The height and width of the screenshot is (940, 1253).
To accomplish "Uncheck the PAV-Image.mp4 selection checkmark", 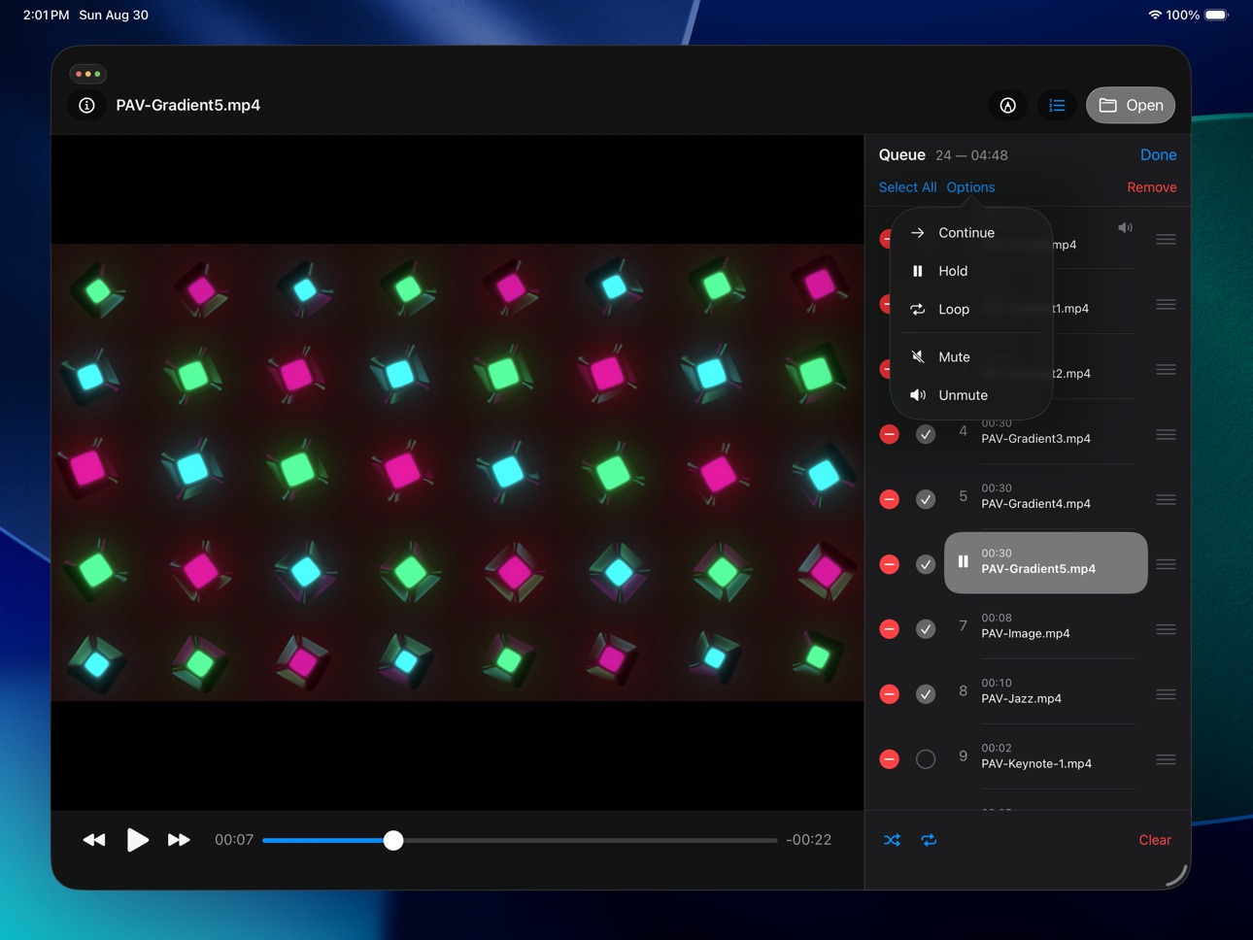I will [926, 629].
